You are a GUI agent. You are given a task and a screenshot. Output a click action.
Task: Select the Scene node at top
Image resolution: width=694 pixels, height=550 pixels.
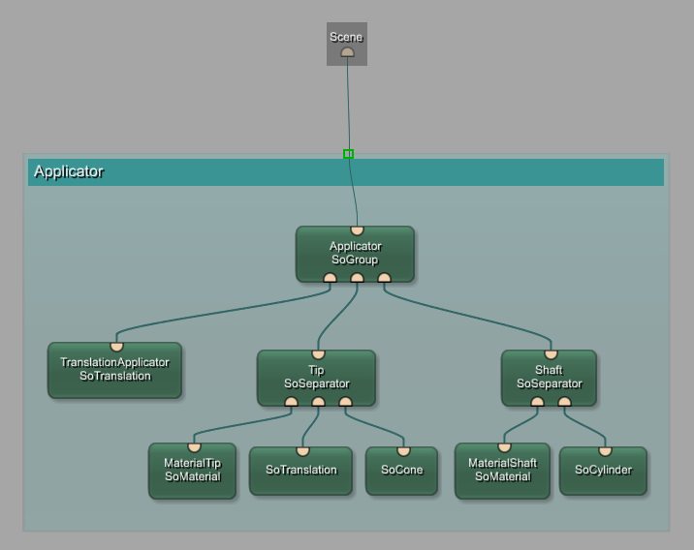[x=346, y=37]
